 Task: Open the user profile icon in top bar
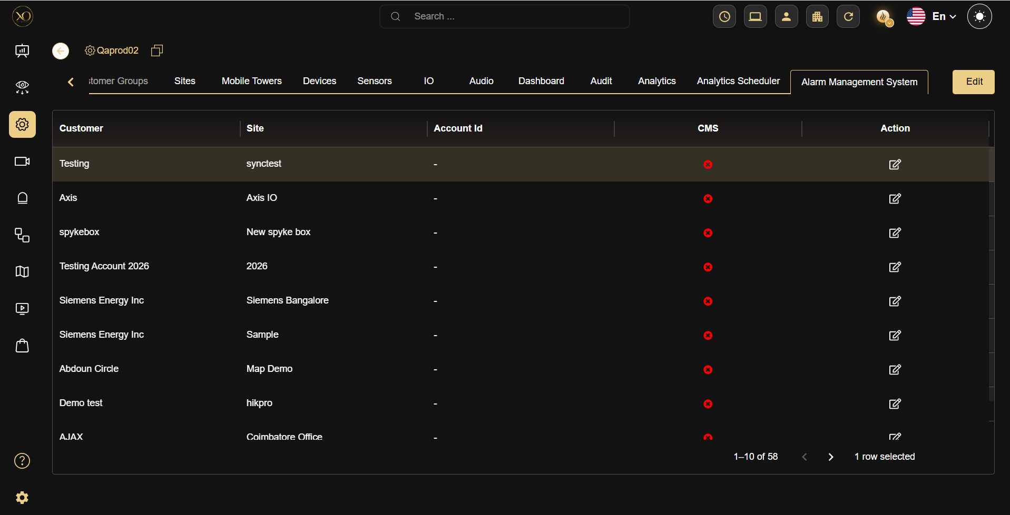(x=787, y=16)
